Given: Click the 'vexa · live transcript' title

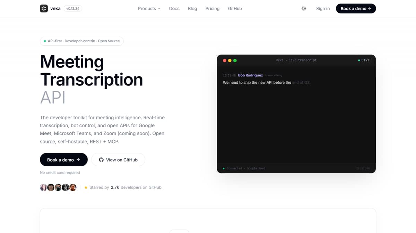Looking at the screenshot, I should [x=296, y=60].
